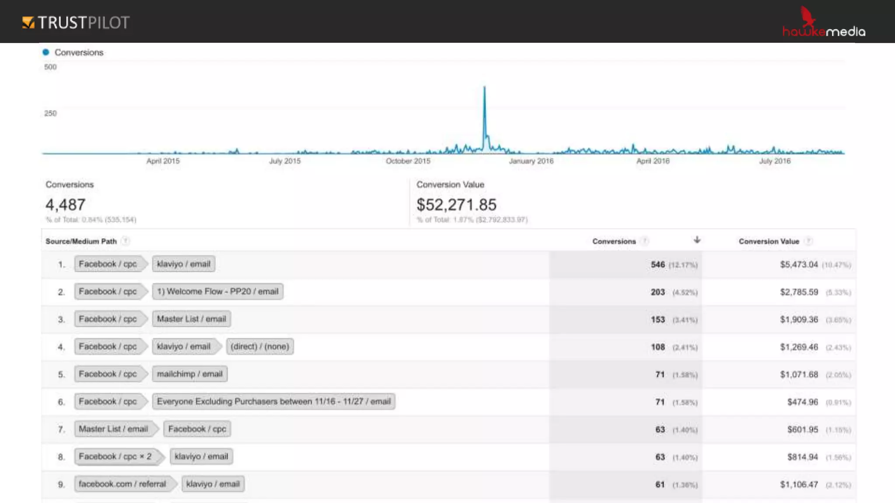Click the conversion spike peak on chart
895x503 pixels.
click(x=484, y=88)
